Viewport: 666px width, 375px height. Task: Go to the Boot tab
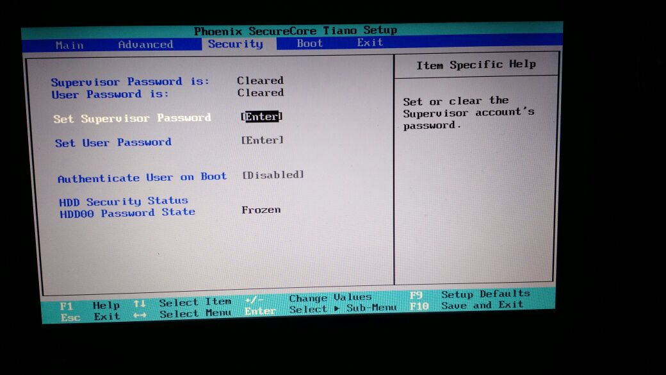pyautogui.click(x=310, y=43)
